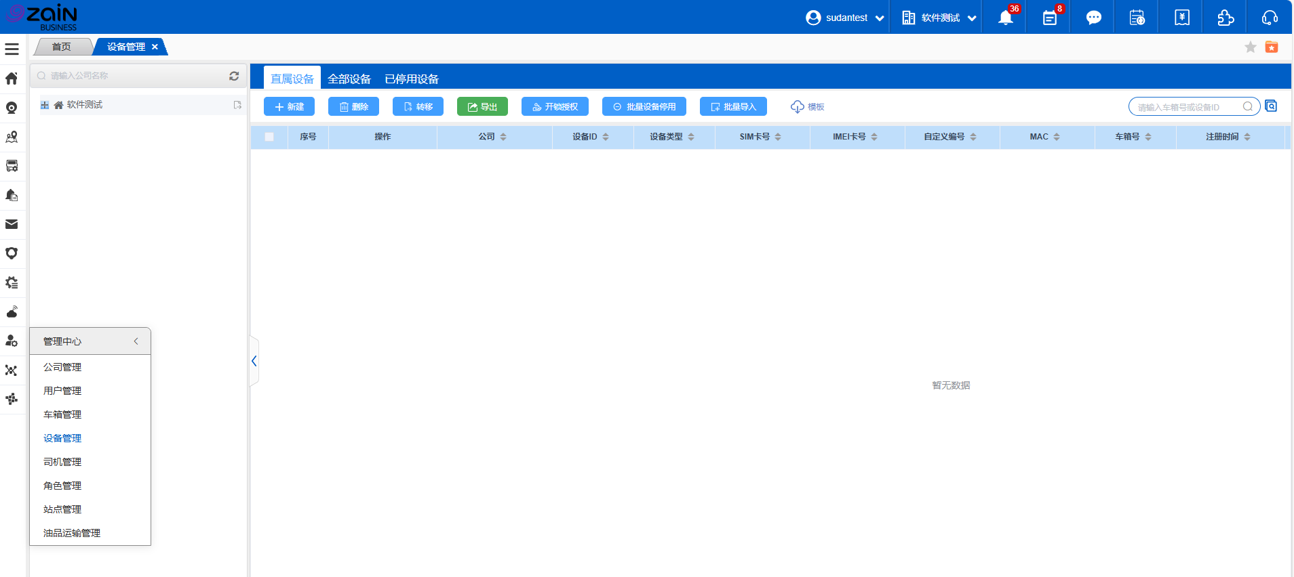Screen dimensions: 1294x577
Task: Refresh the company tree list
Action: point(234,76)
